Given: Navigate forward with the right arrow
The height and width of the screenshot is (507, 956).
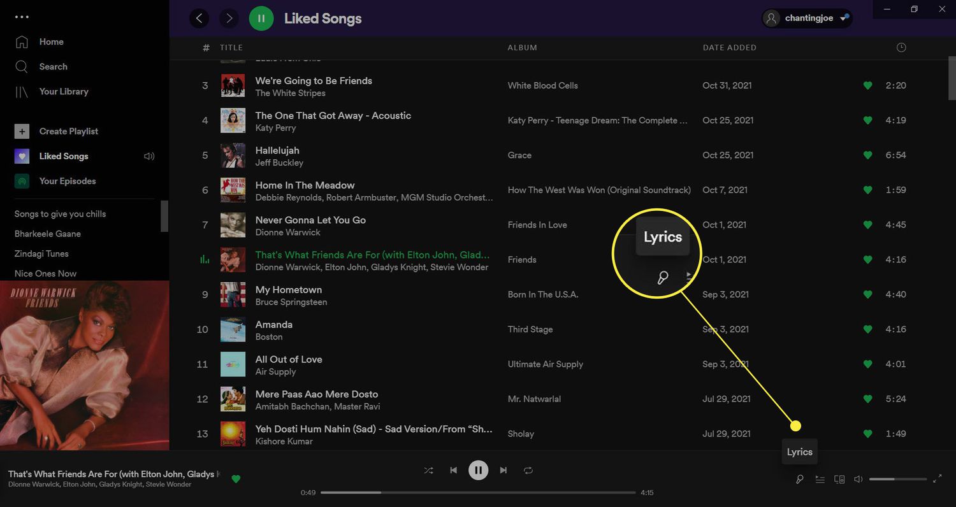Looking at the screenshot, I should click(229, 18).
